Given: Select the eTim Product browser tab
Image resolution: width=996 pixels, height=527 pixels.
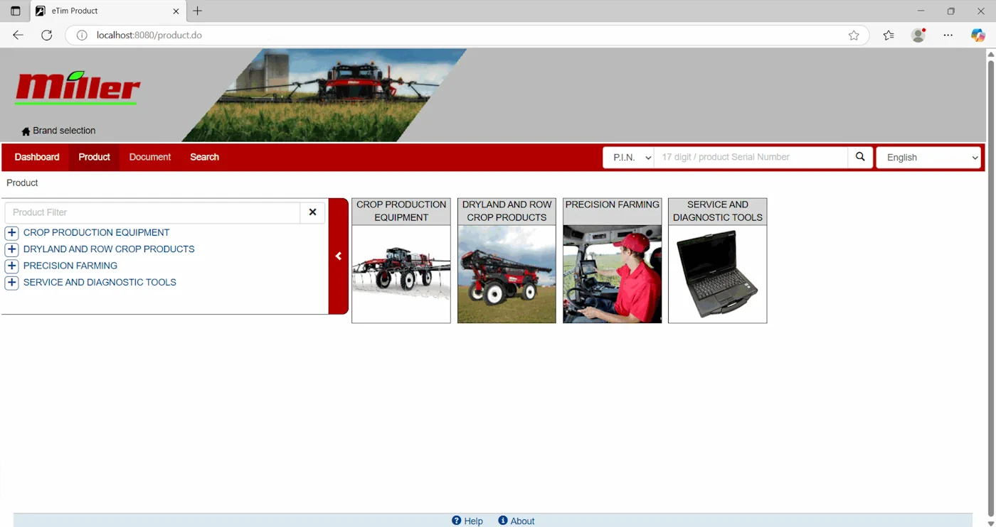Looking at the screenshot, I should point(107,11).
